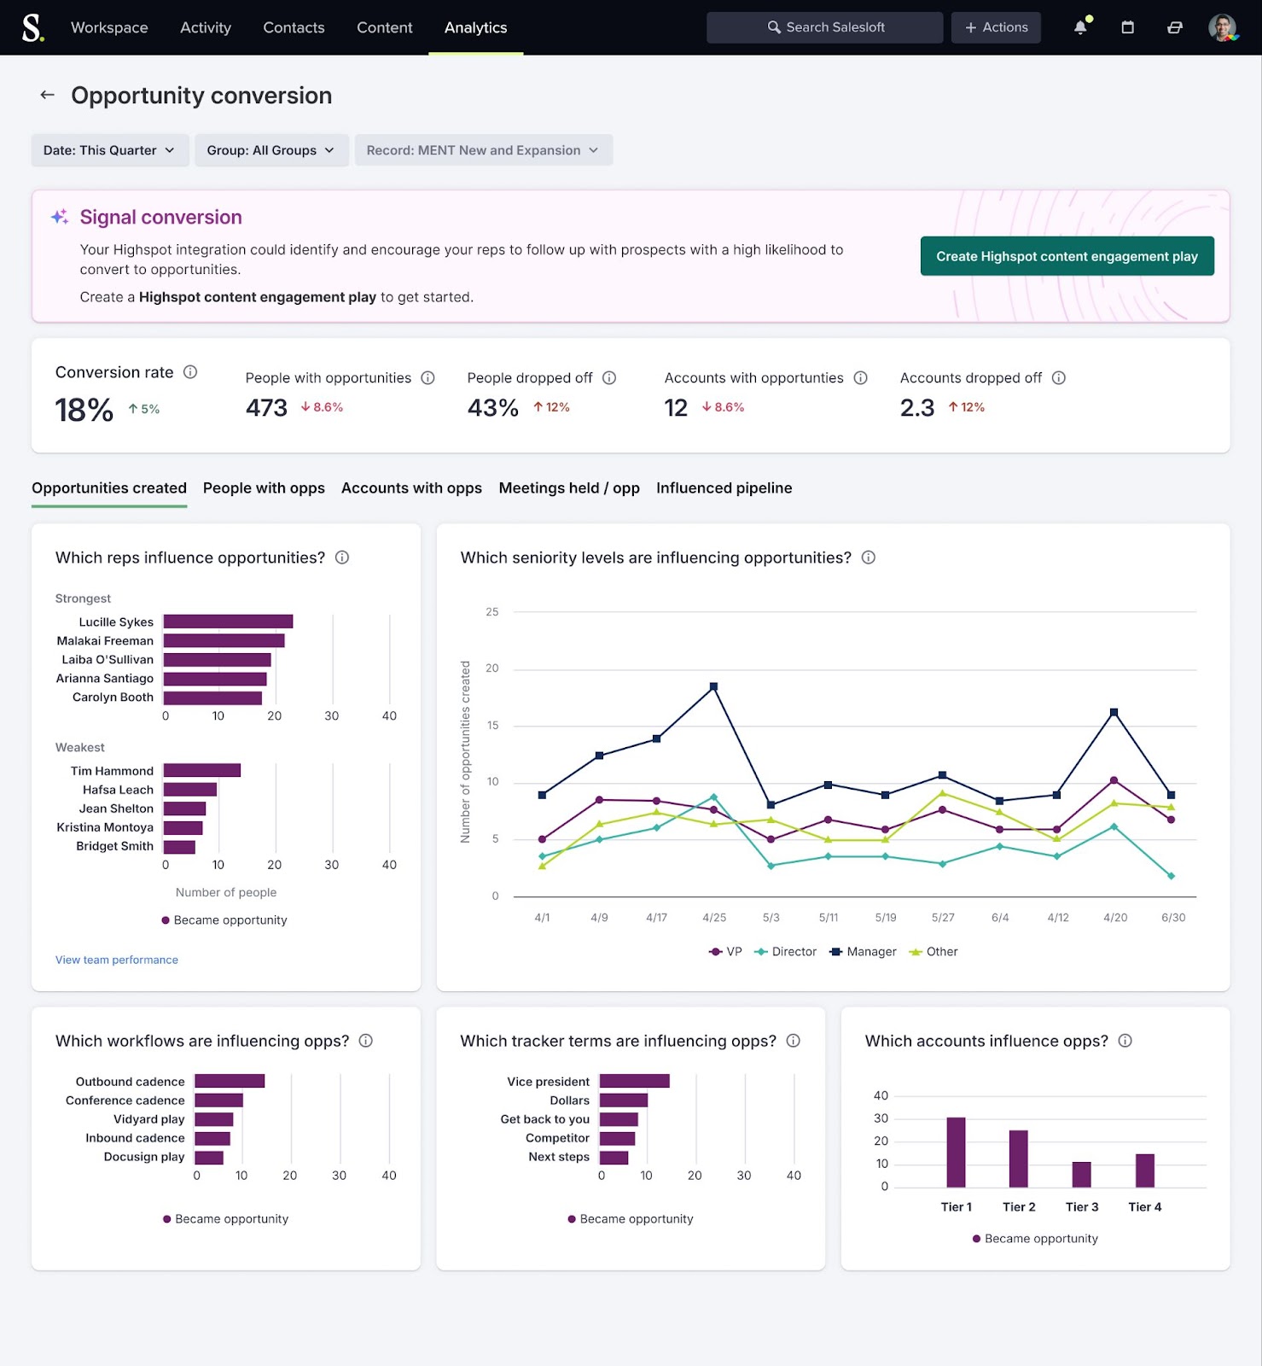
Task: Toggle the Other series in chart legend
Action: (x=933, y=952)
